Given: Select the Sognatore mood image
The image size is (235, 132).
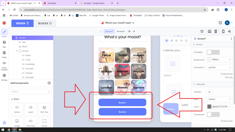Looking at the screenshot, I should [x=138, y=87].
